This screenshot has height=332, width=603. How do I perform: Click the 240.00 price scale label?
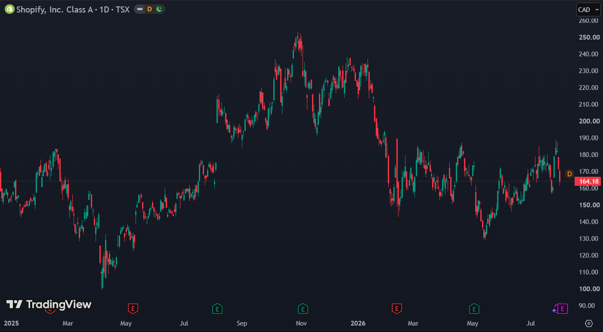click(589, 54)
